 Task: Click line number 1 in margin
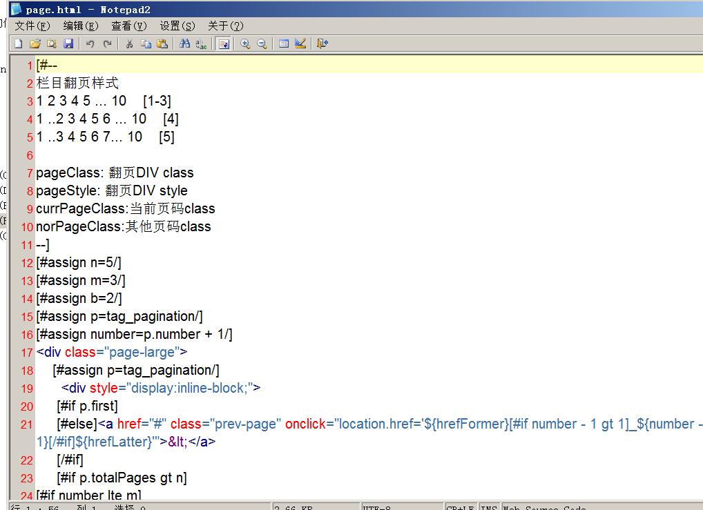pyautogui.click(x=30, y=66)
